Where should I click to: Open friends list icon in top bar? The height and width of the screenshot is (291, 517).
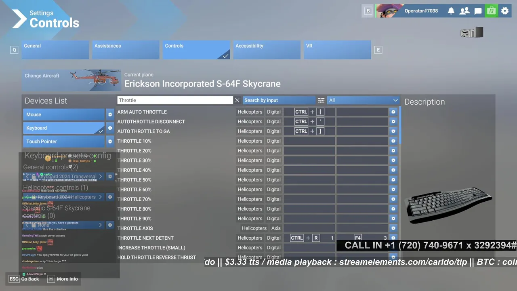pyautogui.click(x=464, y=11)
